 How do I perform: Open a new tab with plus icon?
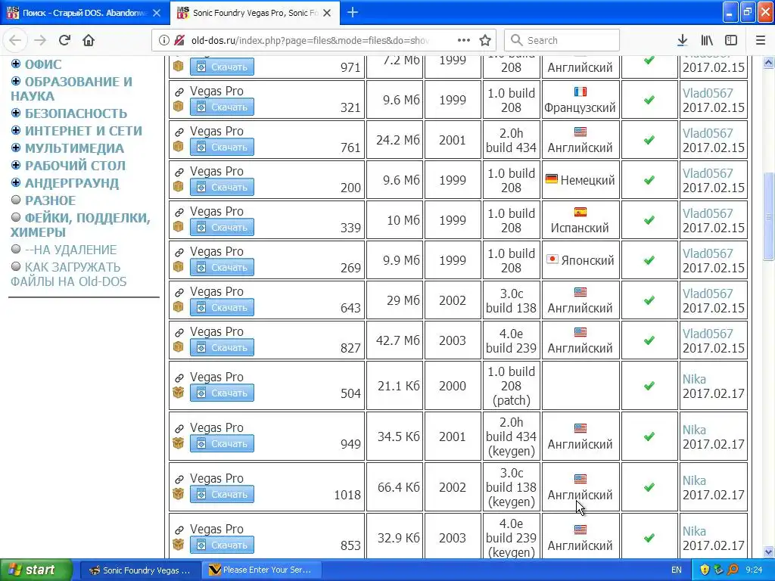point(353,12)
